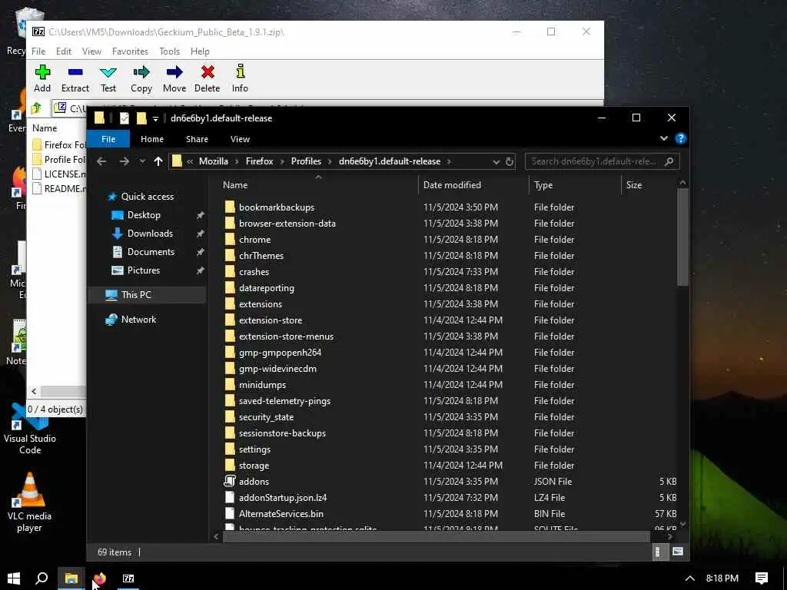Click Profiles in the address breadcrumb
This screenshot has height=590, width=787.
coord(306,161)
